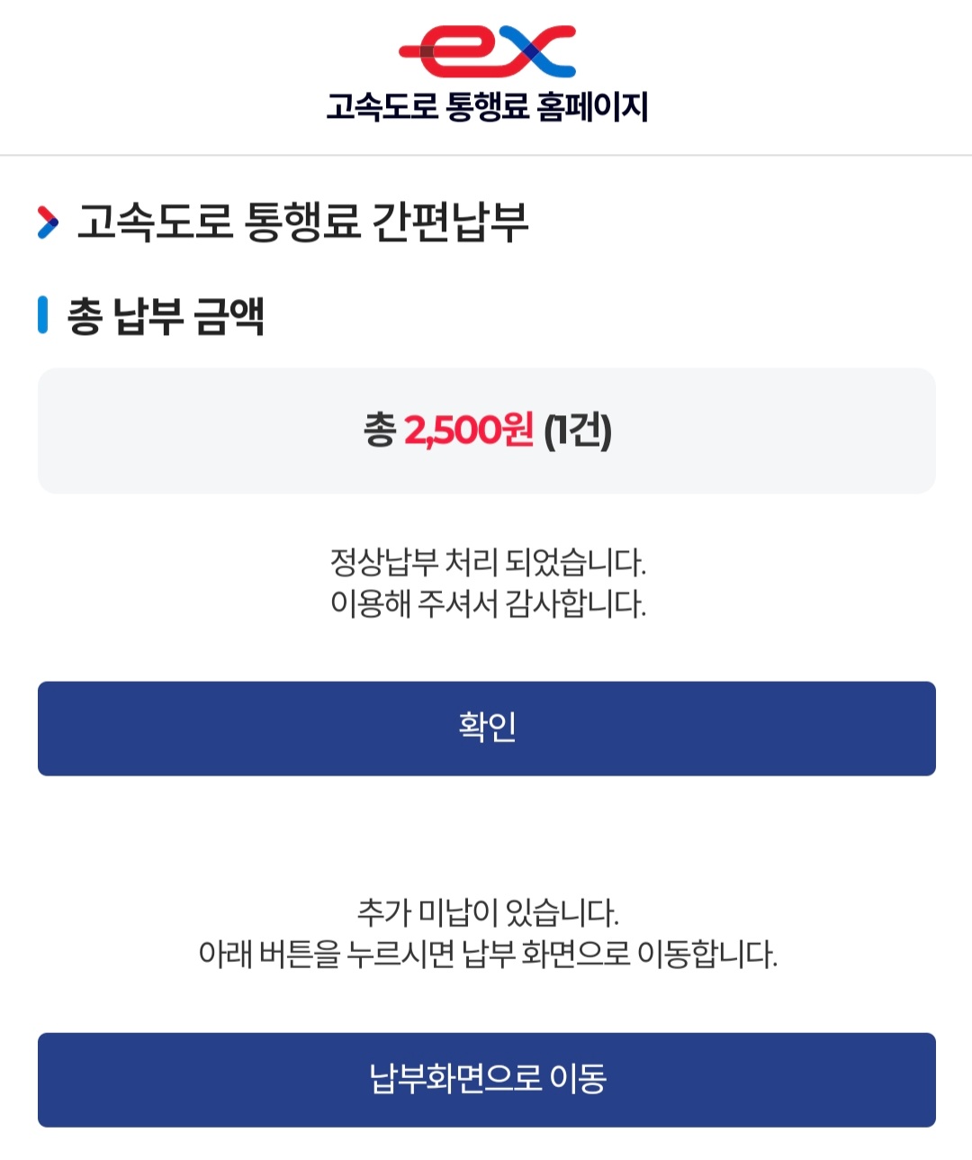972x1160 pixels.
Task: Click the 이용해 주셔서 감사합니다 text
Action: pyautogui.click(x=488, y=603)
